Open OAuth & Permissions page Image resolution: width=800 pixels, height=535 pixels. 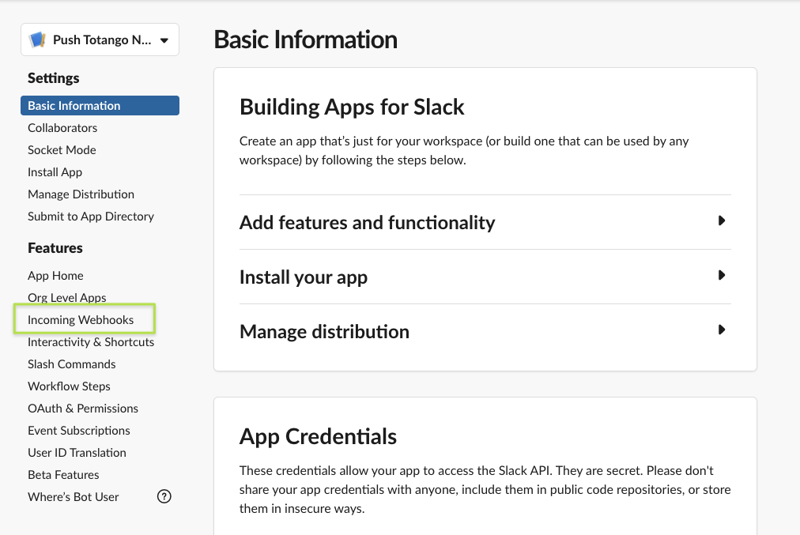click(x=83, y=409)
